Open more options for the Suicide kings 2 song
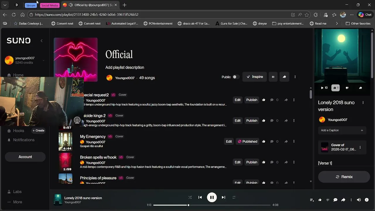The width and height of the screenshot is (375, 211). [294, 121]
